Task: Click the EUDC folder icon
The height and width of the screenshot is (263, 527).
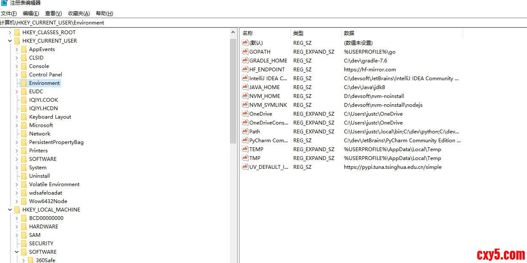Action: [24, 92]
